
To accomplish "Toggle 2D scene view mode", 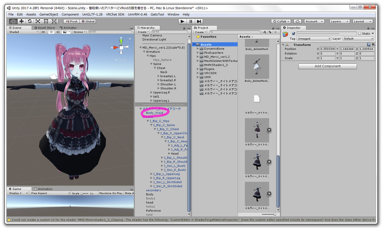I will click(x=43, y=32).
